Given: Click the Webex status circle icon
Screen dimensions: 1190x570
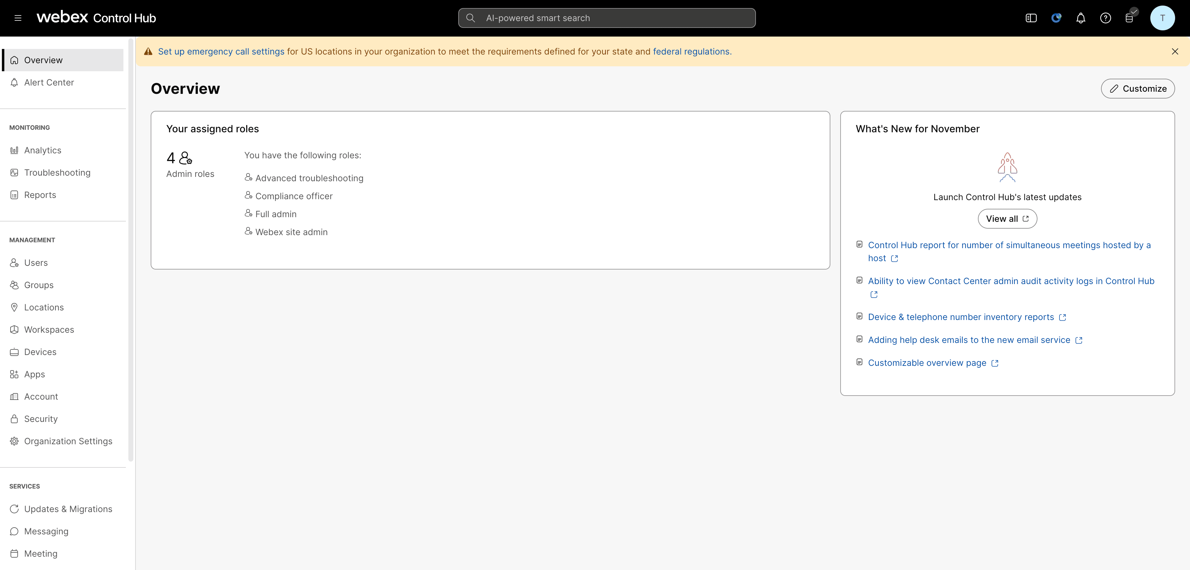Looking at the screenshot, I should [1056, 18].
